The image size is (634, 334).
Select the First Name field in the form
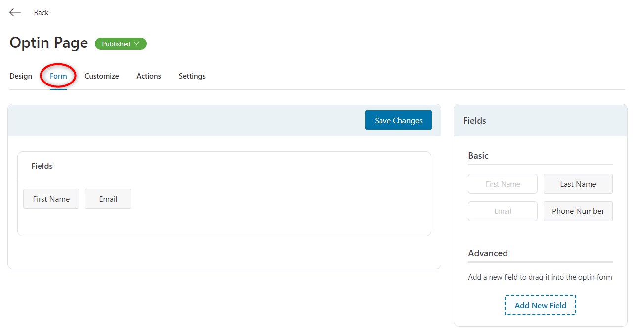click(x=51, y=198)
